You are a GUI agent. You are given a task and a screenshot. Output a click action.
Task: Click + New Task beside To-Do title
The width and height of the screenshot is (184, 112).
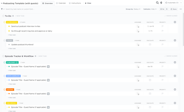[x=20, y=16]
